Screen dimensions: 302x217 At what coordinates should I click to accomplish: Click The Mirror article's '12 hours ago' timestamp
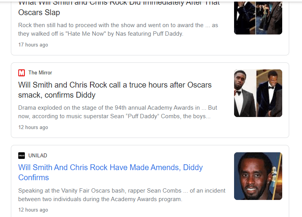tap(33, 127)
